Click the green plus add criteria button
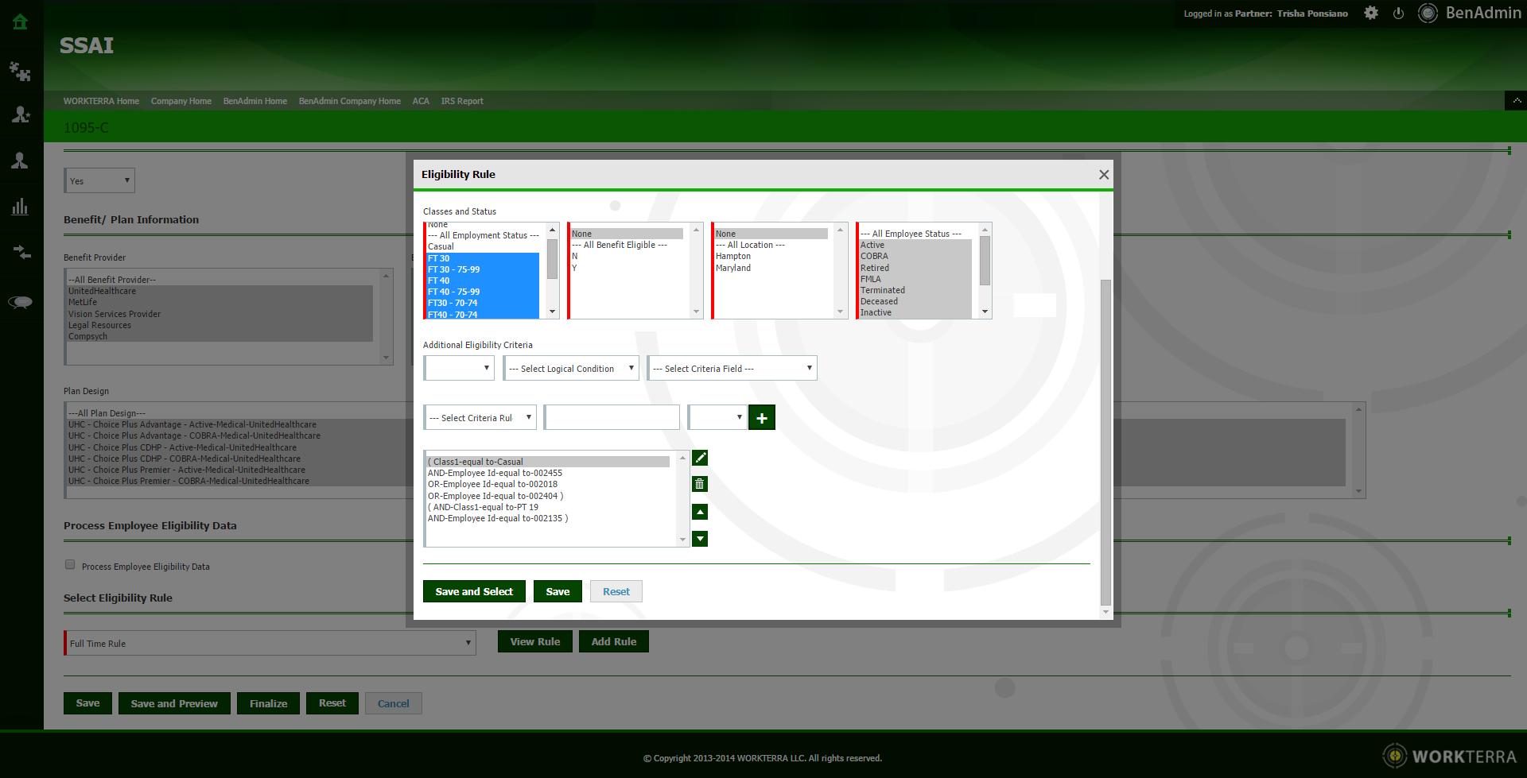This screenshot has height=778, width=1527. tap(761, 418)
